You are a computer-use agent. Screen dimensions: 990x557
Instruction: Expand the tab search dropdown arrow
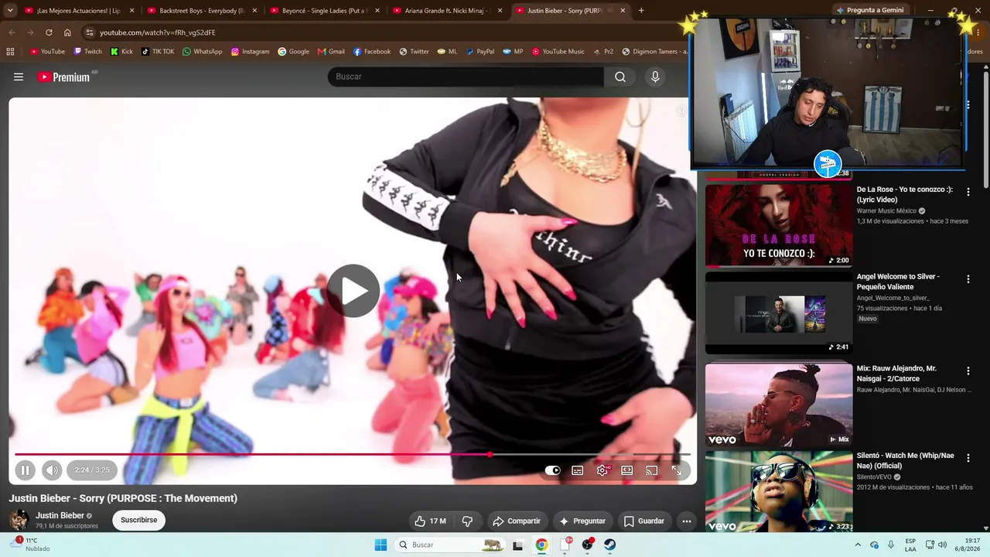tap(10, 11)
